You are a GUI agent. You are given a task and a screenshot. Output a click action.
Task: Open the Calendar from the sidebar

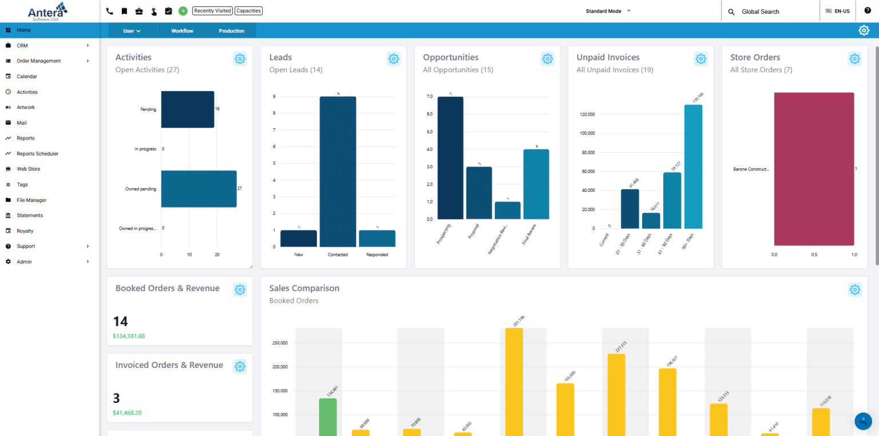26,76
